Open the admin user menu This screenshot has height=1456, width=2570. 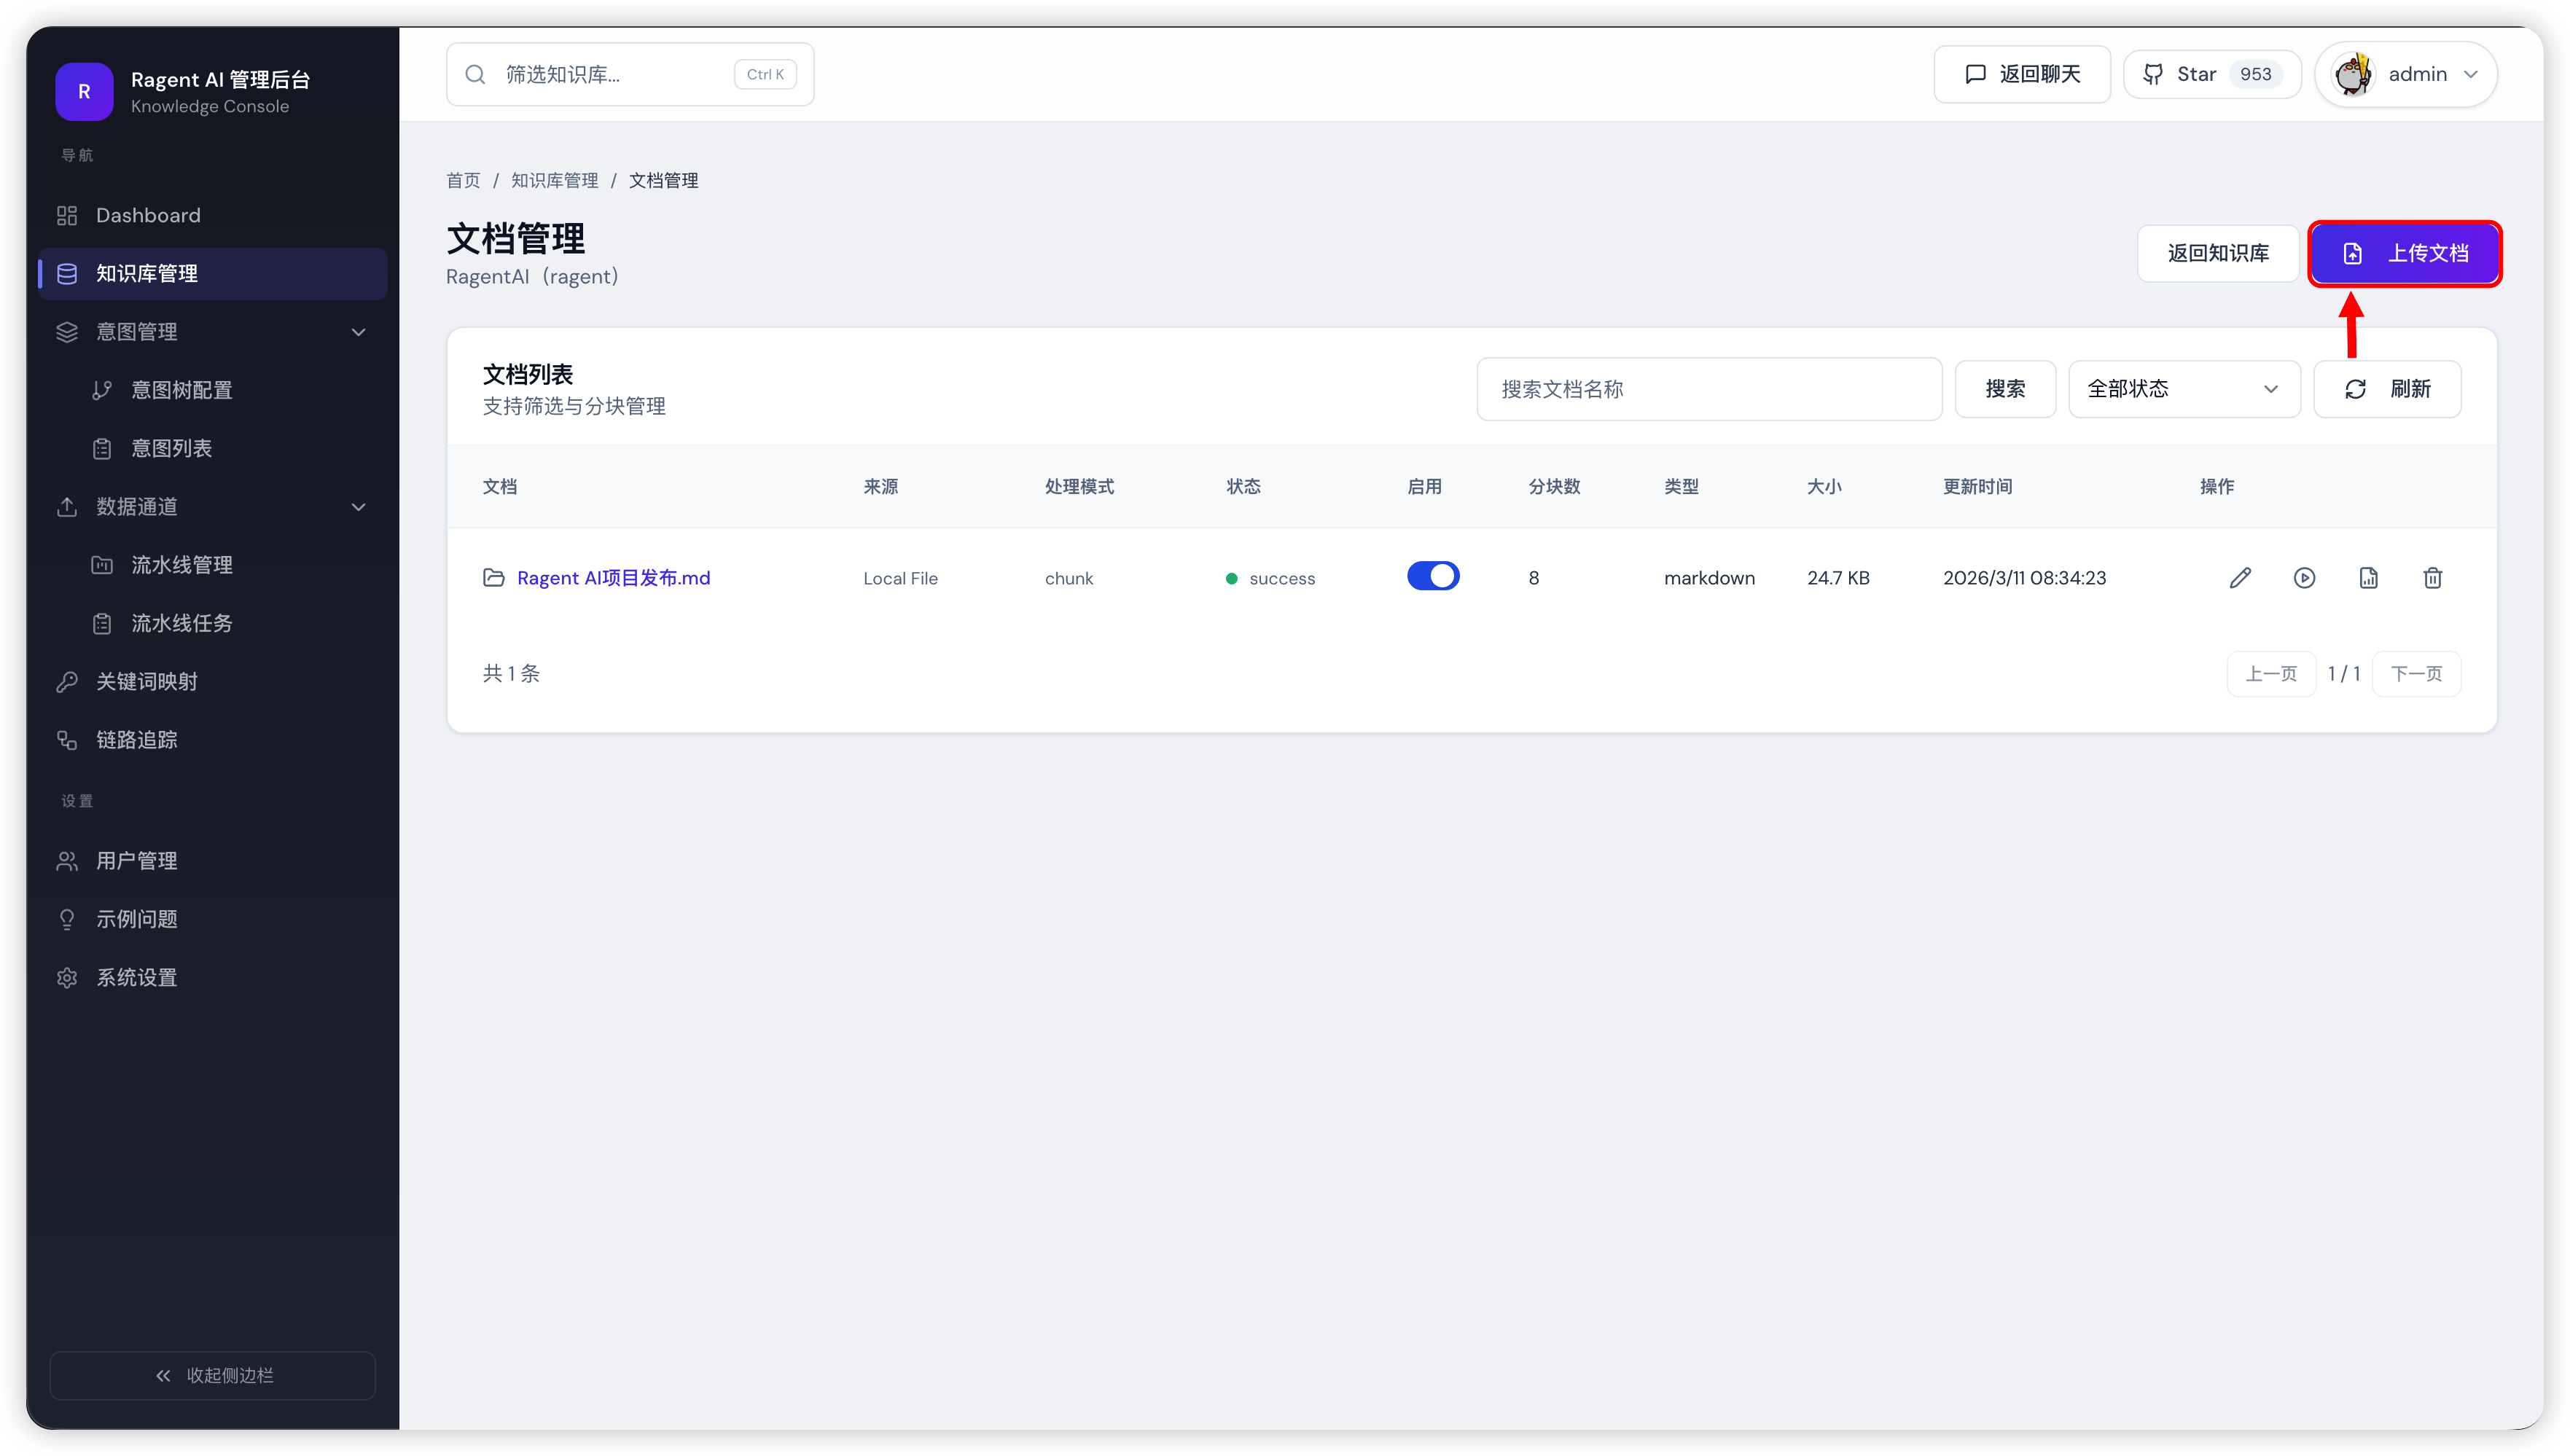[2405, 74]
